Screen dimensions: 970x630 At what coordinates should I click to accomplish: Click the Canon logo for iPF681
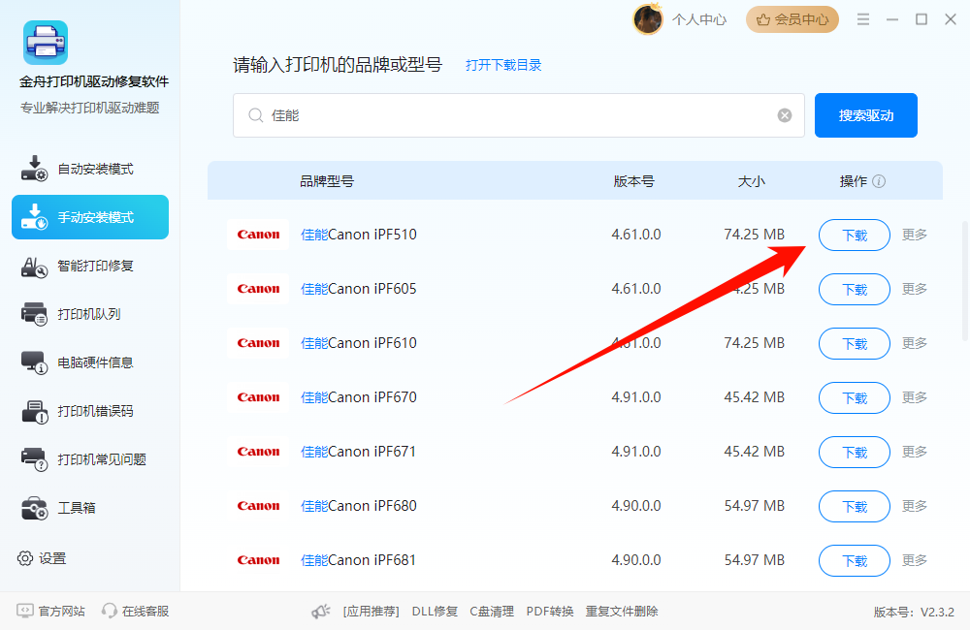(258, 560)
